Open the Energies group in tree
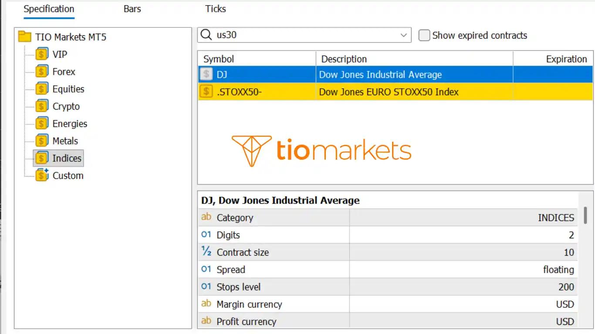Viewport: 595px width, 334px height. tap(70, 124)
